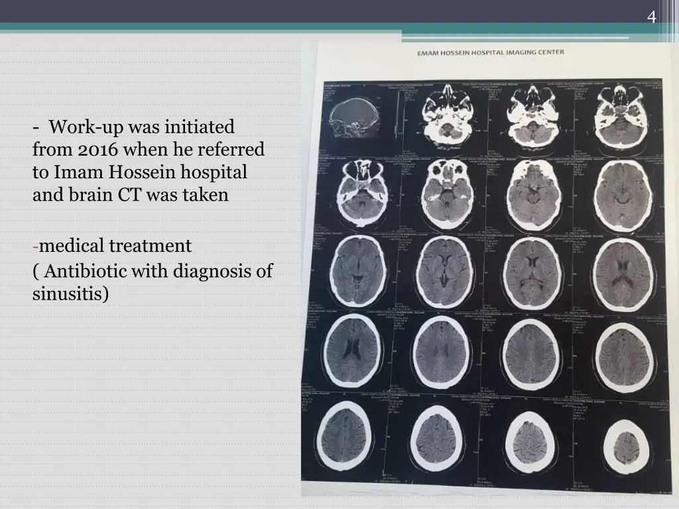Select the word 'sinusitis)' in the text
Screen dimensions: 679x509
coord(70,293)
